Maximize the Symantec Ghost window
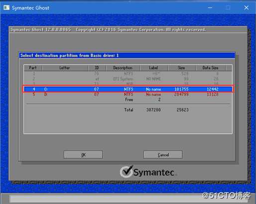The height and width of the screenshot is (204, 256). click(228, 7)
